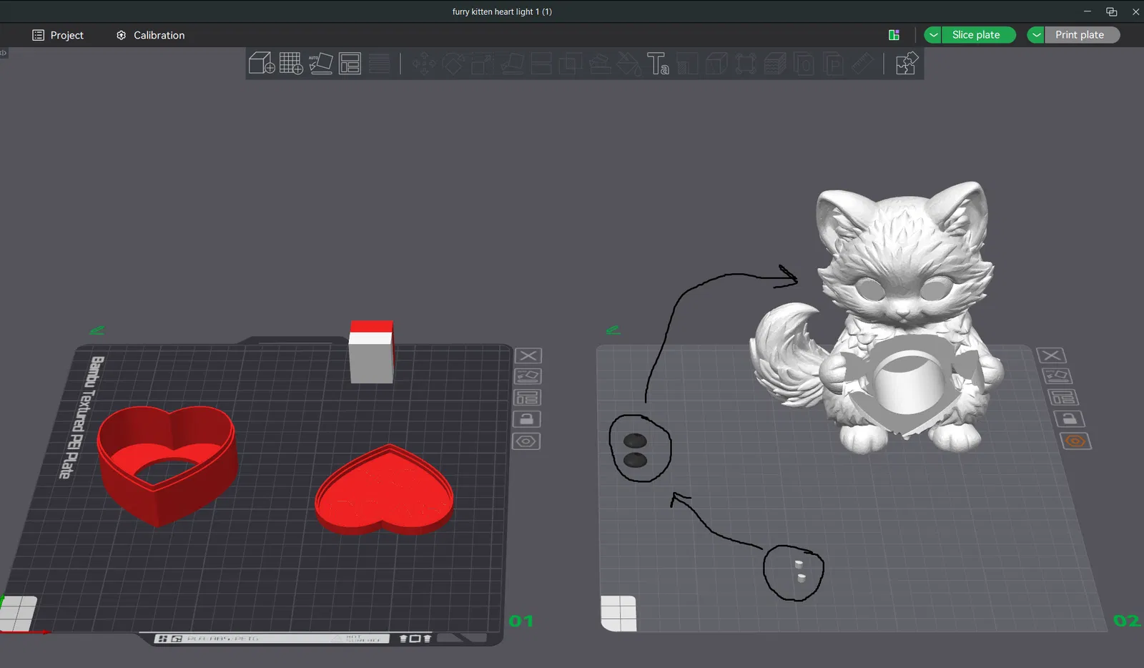This screenshot has width=1144, height=668.
Task: Select the Scale tool icon
Action: [x=483, y=64]
